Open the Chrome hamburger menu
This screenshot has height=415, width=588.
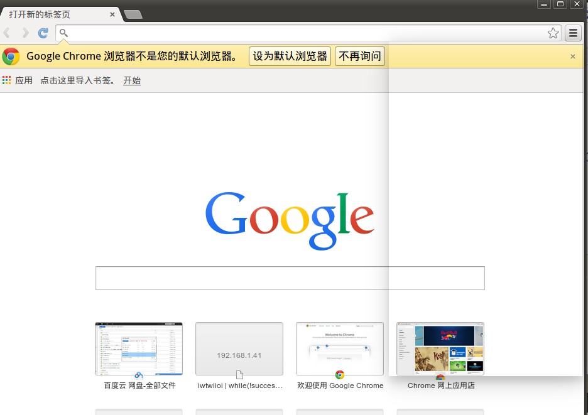573,33
